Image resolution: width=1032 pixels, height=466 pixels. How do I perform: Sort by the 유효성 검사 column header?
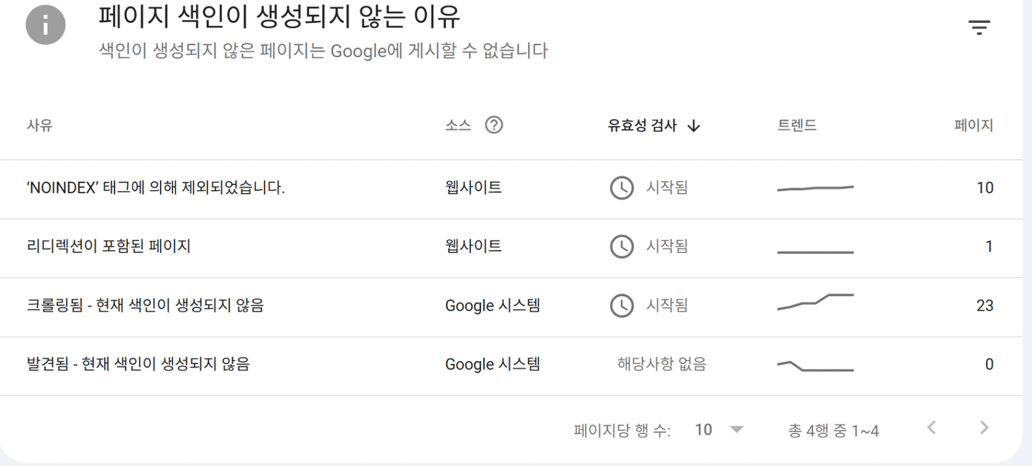(x=642, y=125)
